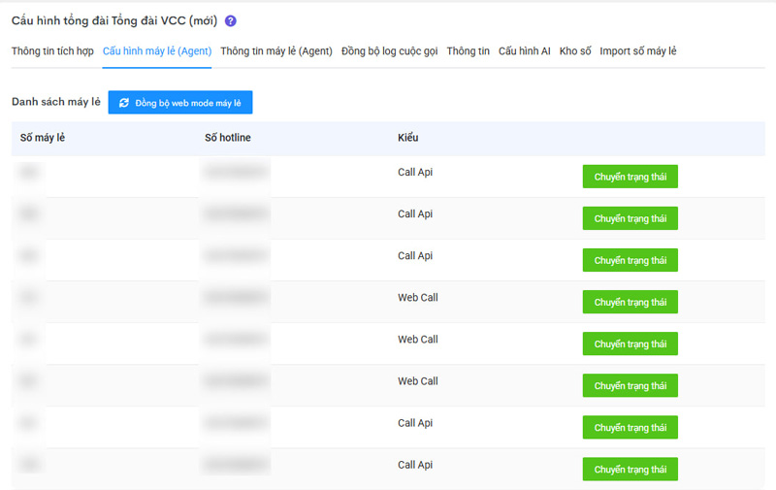776x490 pixels.
Task: Click Chuyển trạng thái in the first row
Action: [x=630, y=177]
